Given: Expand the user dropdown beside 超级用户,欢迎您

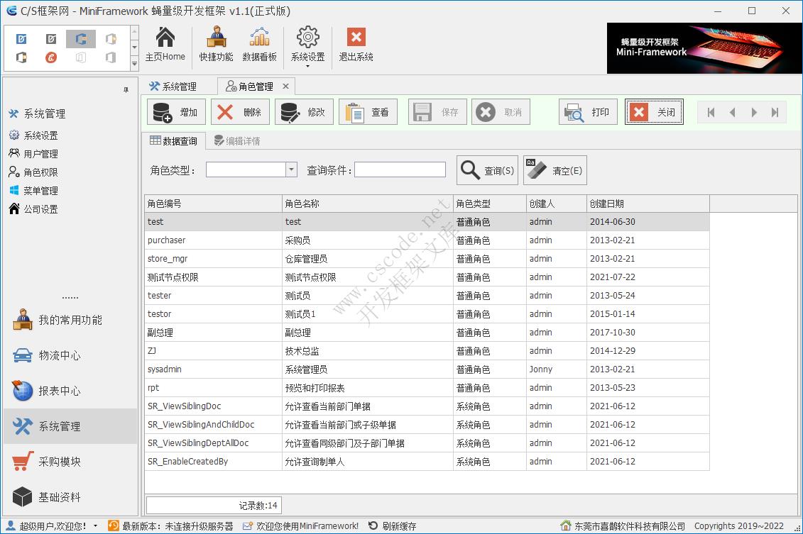Looking at the screenshot, I should tap(96, 525).
